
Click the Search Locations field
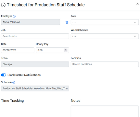point(105,64)
